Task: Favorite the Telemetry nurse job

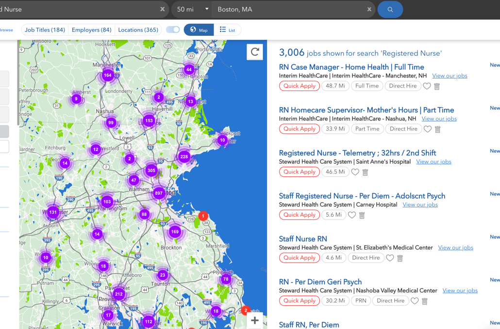Action: (x=355, y=172)
